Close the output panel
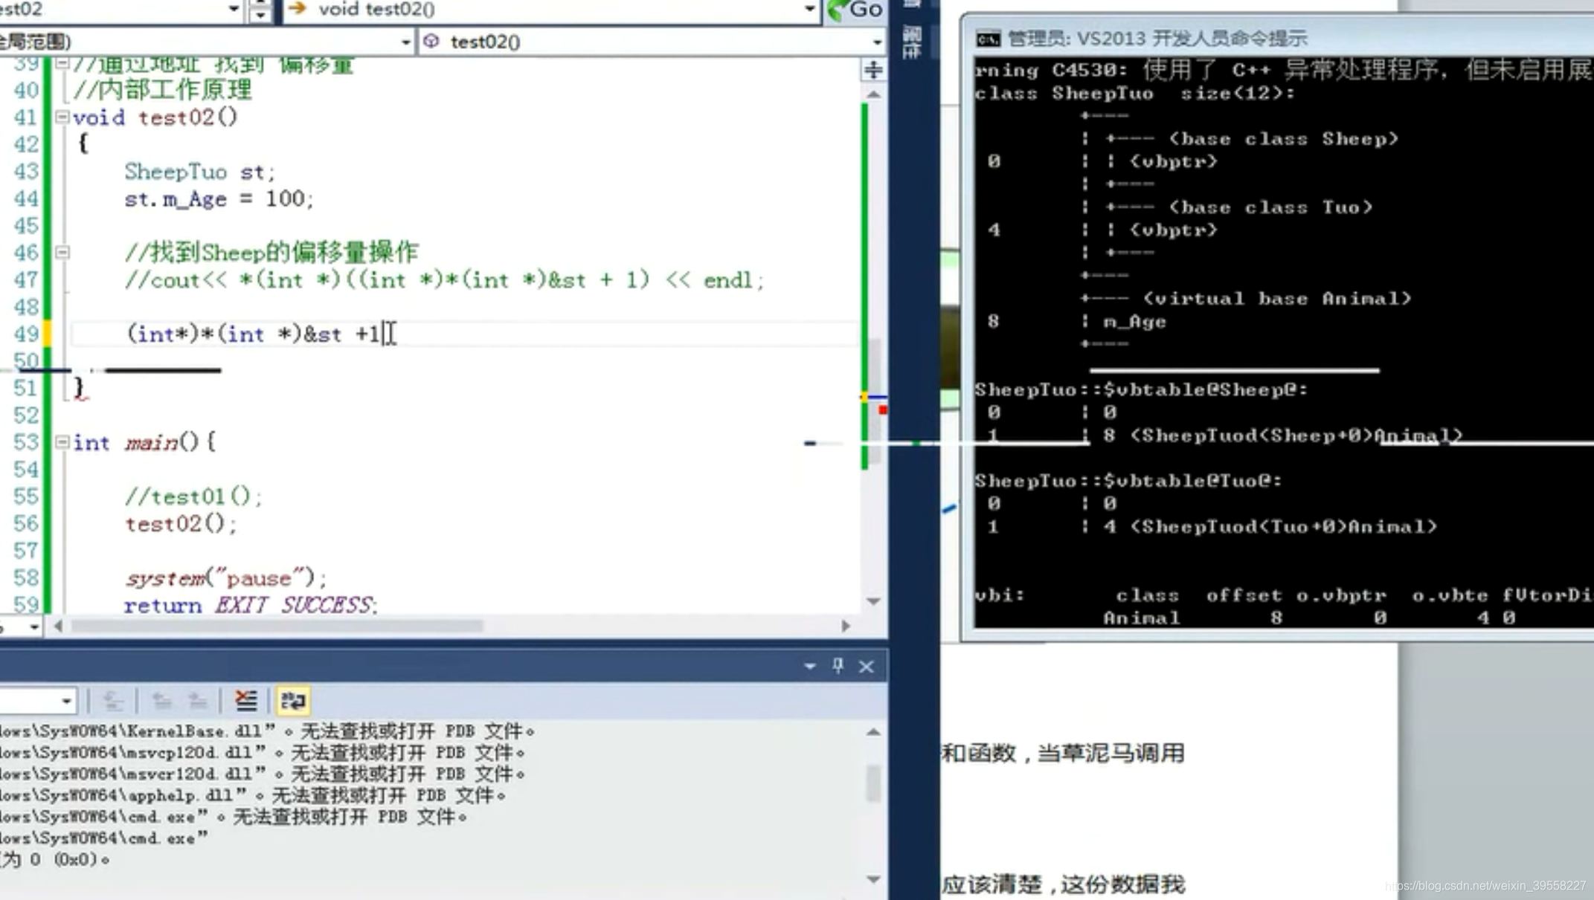This screenshot has height=900, width=1594. point(867,666)
